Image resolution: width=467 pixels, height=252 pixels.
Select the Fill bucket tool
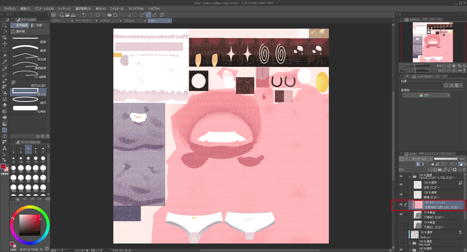tap(5, 117)
